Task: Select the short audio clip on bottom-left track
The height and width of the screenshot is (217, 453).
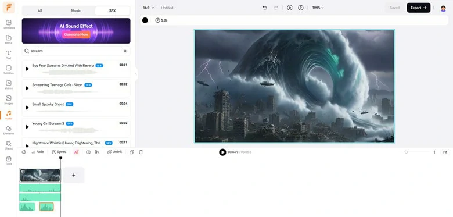Action: point(27,207)
